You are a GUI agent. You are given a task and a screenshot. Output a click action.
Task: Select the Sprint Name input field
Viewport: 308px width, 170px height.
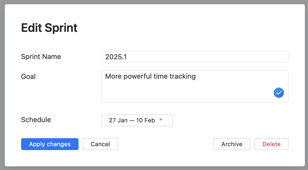(194, 56)
